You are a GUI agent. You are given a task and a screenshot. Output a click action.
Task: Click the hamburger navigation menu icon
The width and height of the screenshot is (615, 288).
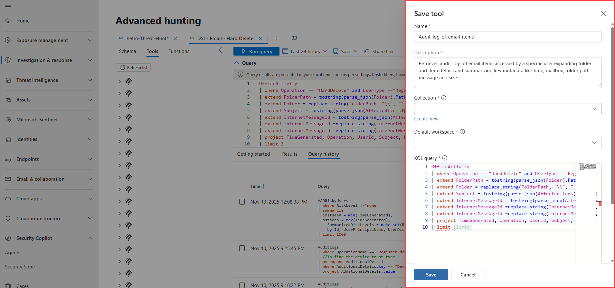[x=8, y=6]
